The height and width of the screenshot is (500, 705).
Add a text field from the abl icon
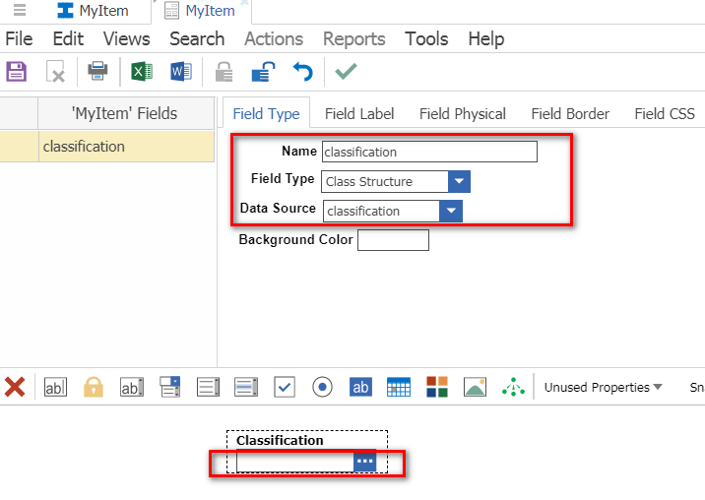click(55, 387)
